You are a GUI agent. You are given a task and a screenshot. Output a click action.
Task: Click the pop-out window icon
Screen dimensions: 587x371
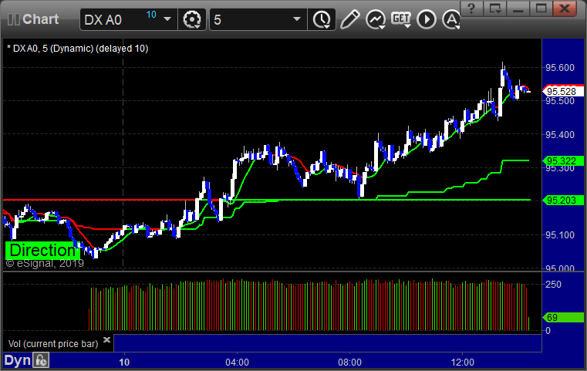[x=495, y=8]
